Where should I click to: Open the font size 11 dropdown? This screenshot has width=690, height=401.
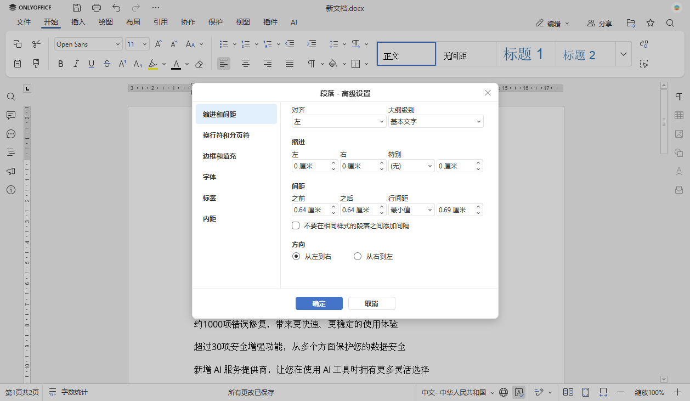point(137,44)
